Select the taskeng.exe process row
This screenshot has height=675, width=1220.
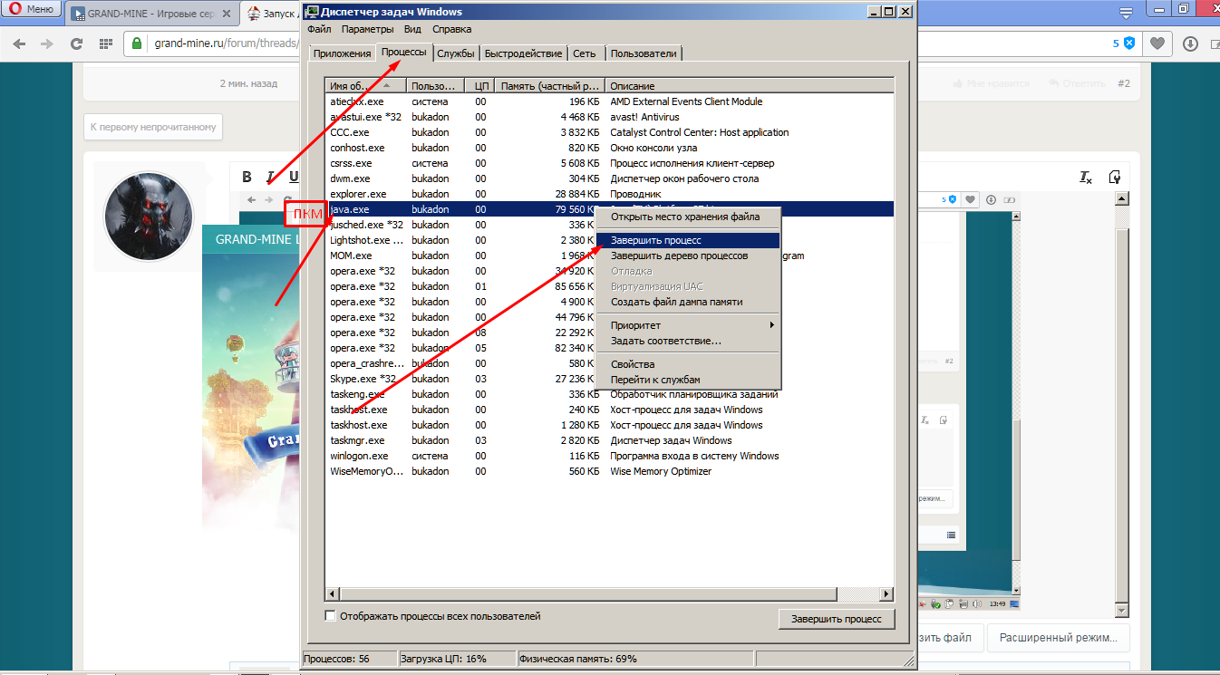click(609, 394)
